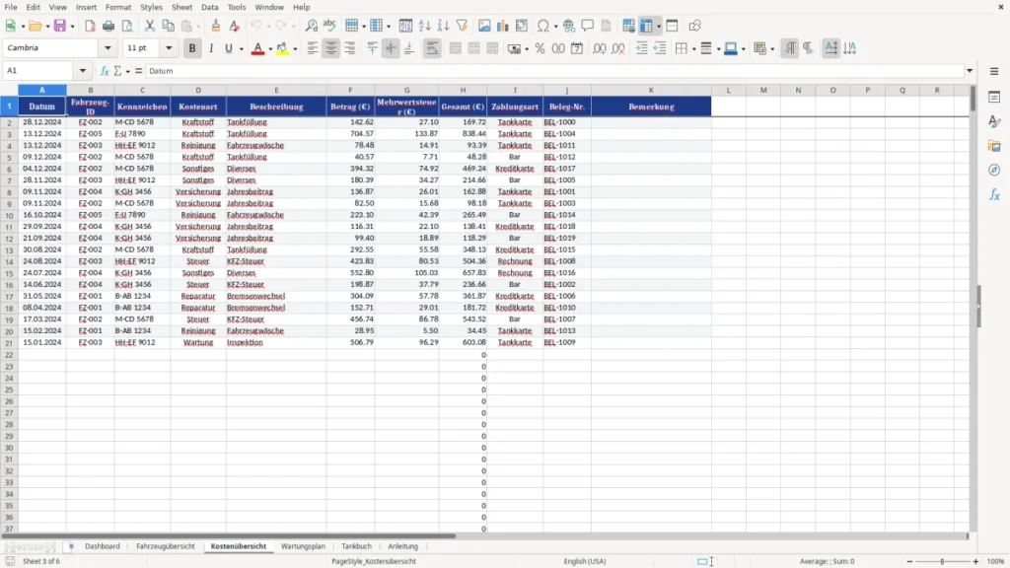Open the highlighting color dropdown arrow
Image resolution: width=1010 pixels, height=568 pixels.
point(295,48)
